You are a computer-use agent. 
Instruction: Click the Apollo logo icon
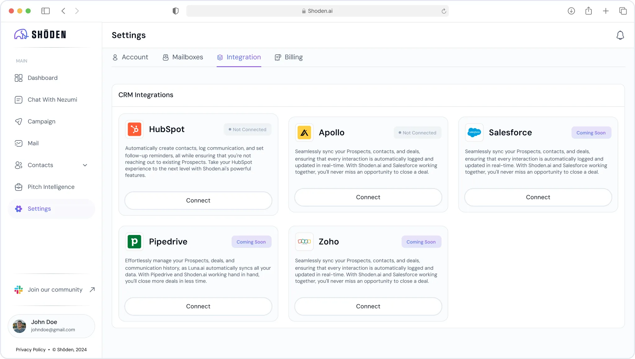tap(304, 133)
